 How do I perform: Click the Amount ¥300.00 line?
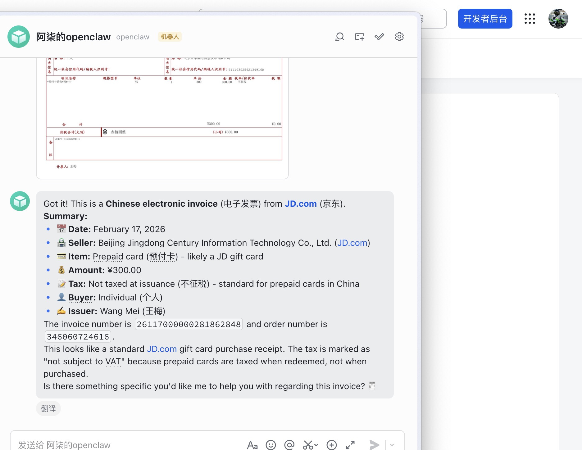[x=99, y=270]
